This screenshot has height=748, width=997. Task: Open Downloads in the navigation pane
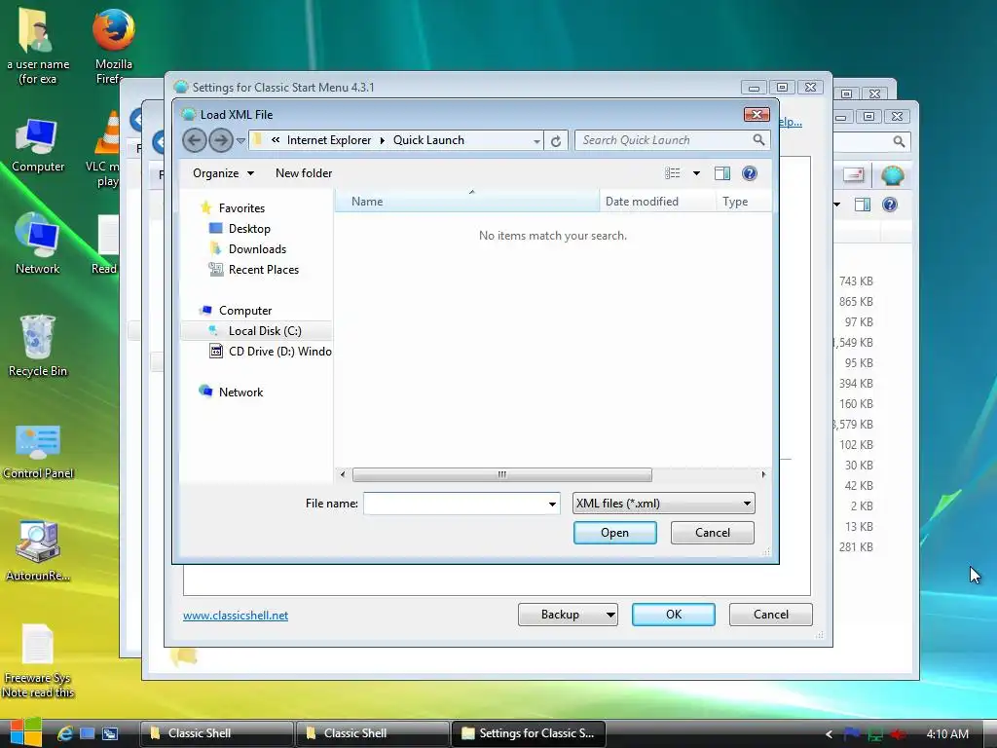pos(257,248)
